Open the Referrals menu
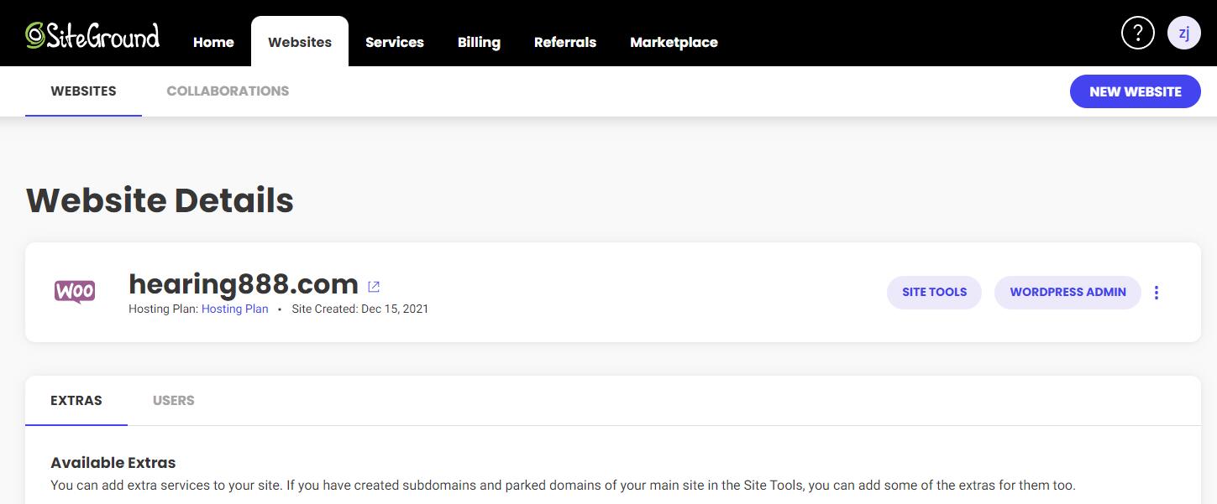The width and height of the screenshot is (1217, 504). point(565,42)
